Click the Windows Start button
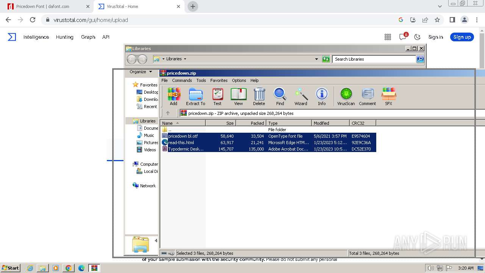Viewport: 485px width, 273px height. (11, 268)
